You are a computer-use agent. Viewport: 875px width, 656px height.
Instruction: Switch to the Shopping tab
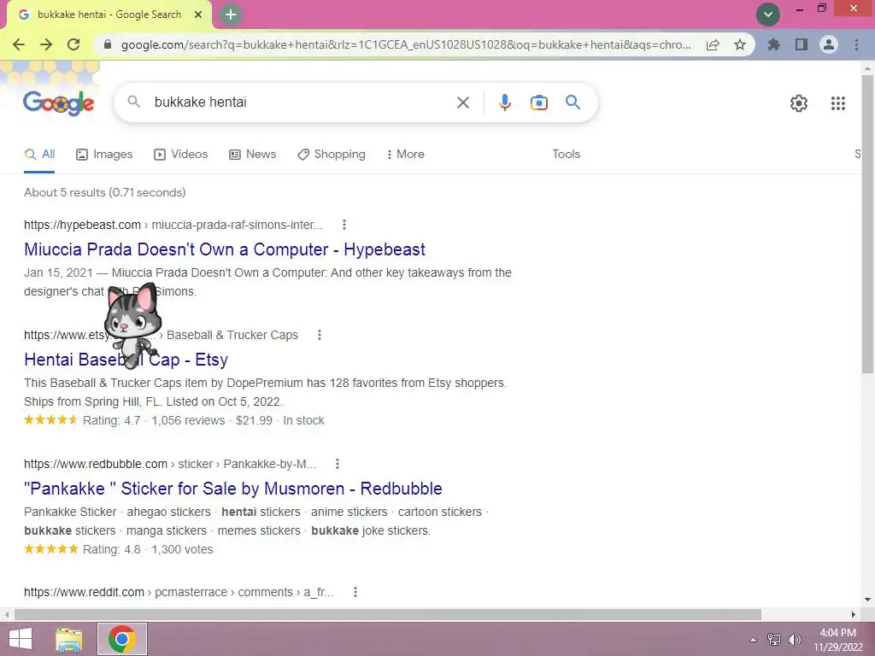coord(332,154)
